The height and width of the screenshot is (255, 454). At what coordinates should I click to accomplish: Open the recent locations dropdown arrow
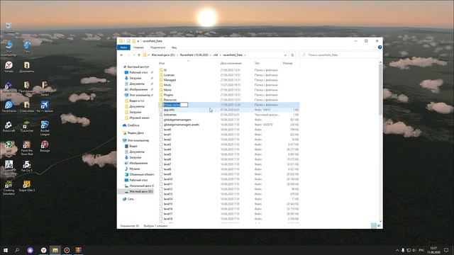[x=134, y=55]
